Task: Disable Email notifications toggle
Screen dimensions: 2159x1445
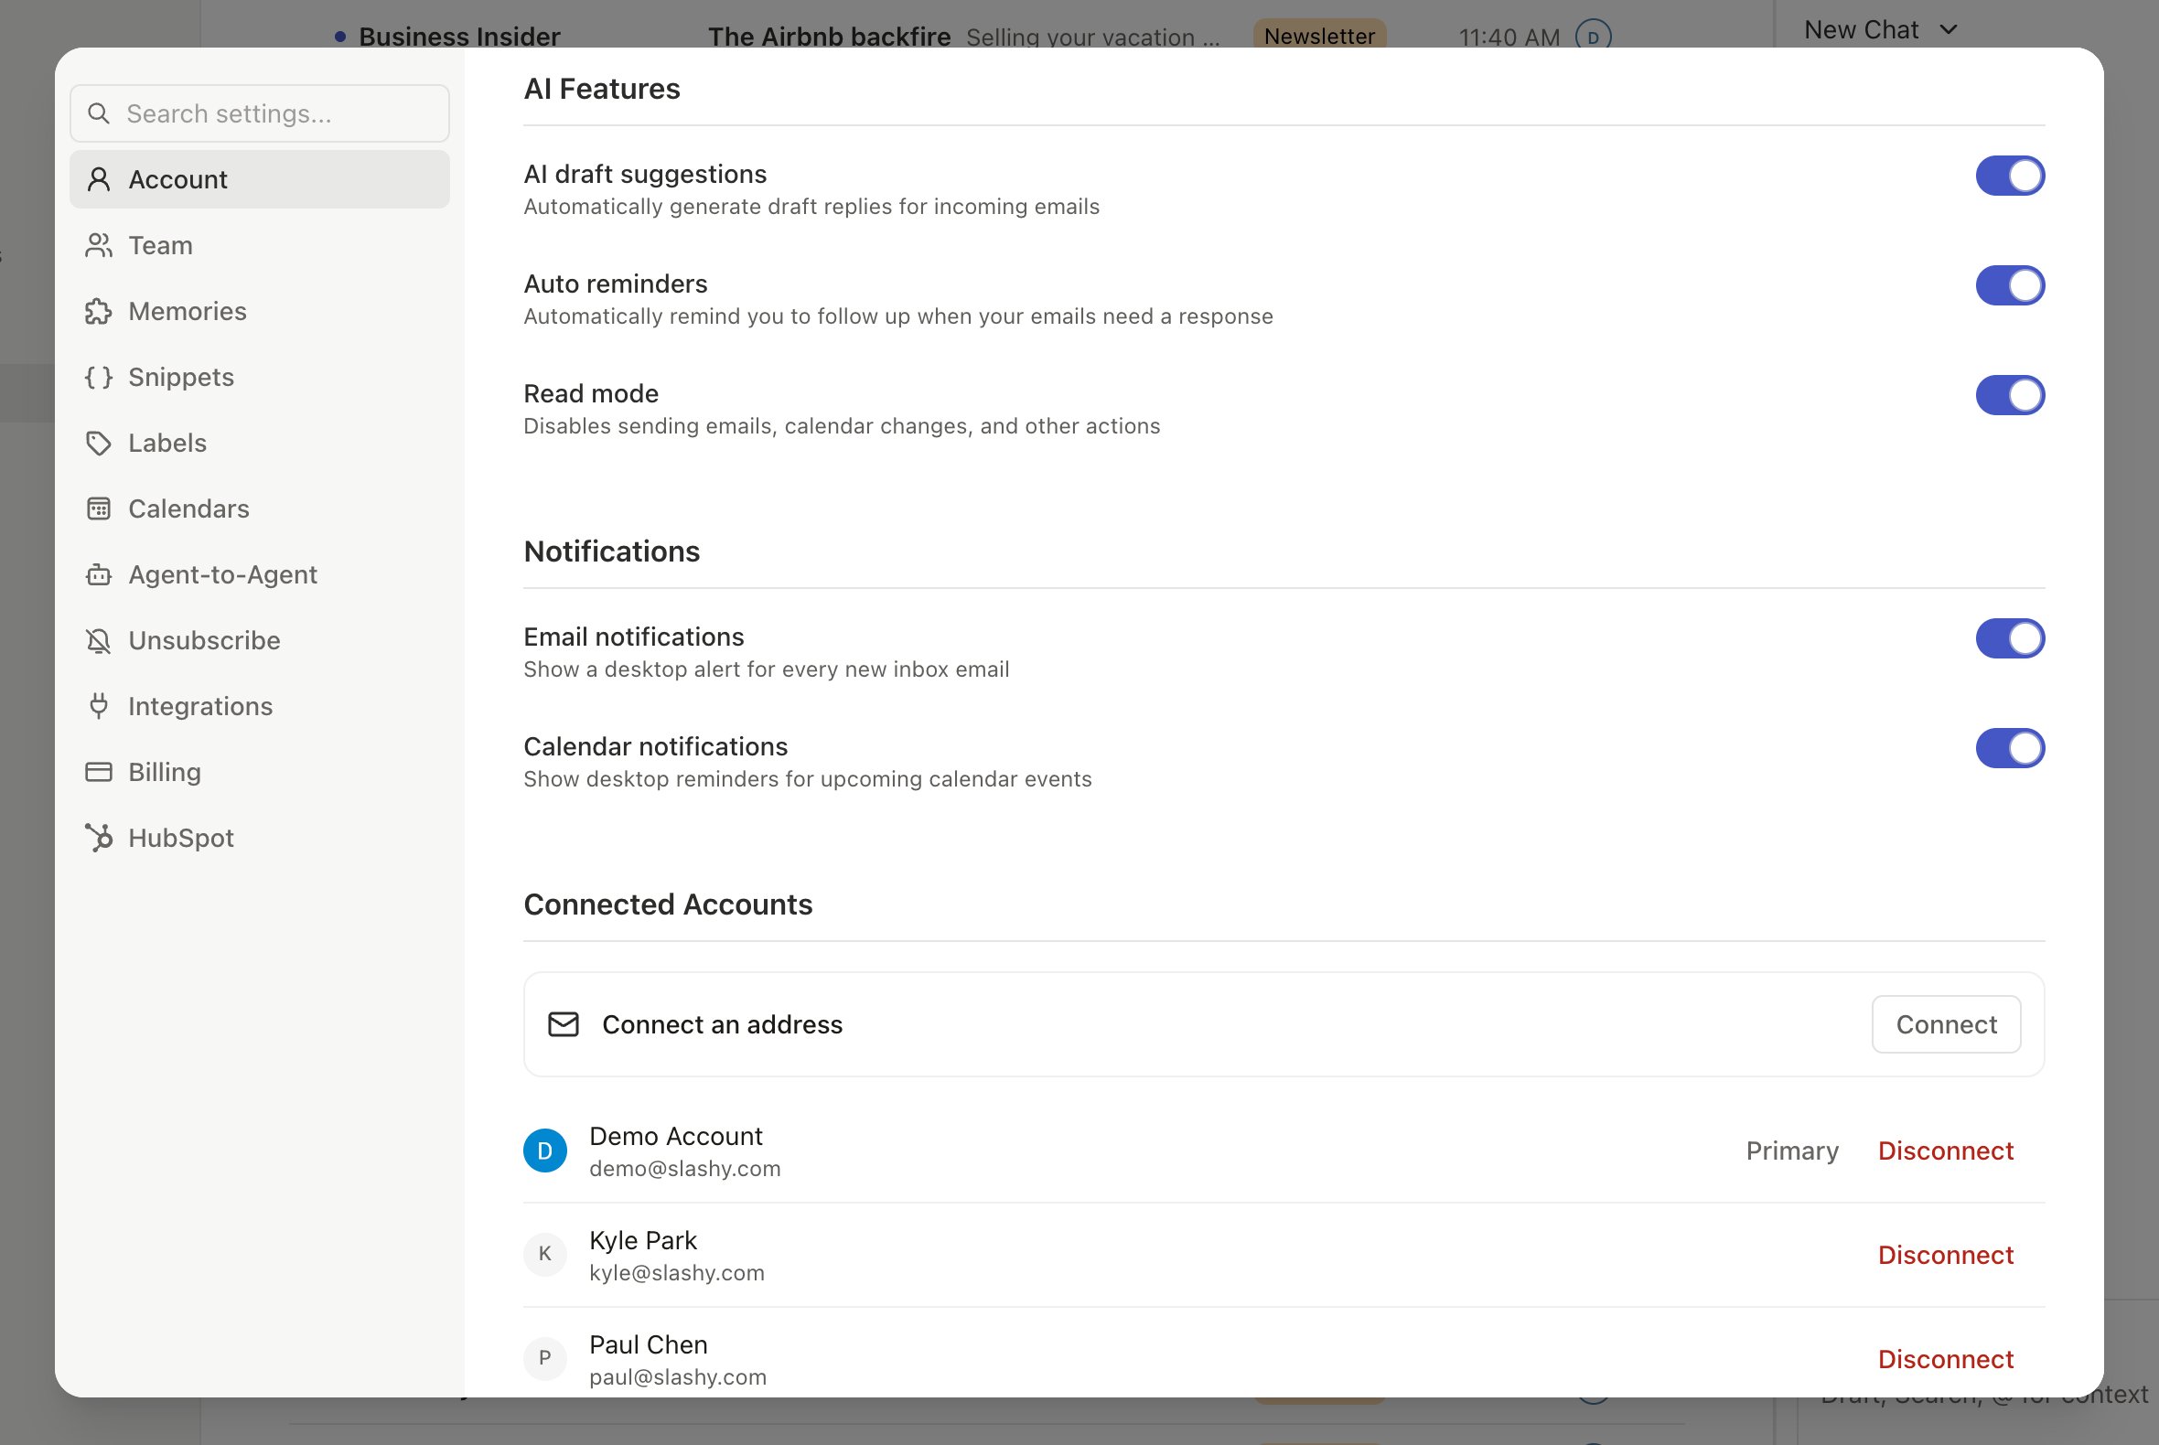Action: coord(2010,638)
